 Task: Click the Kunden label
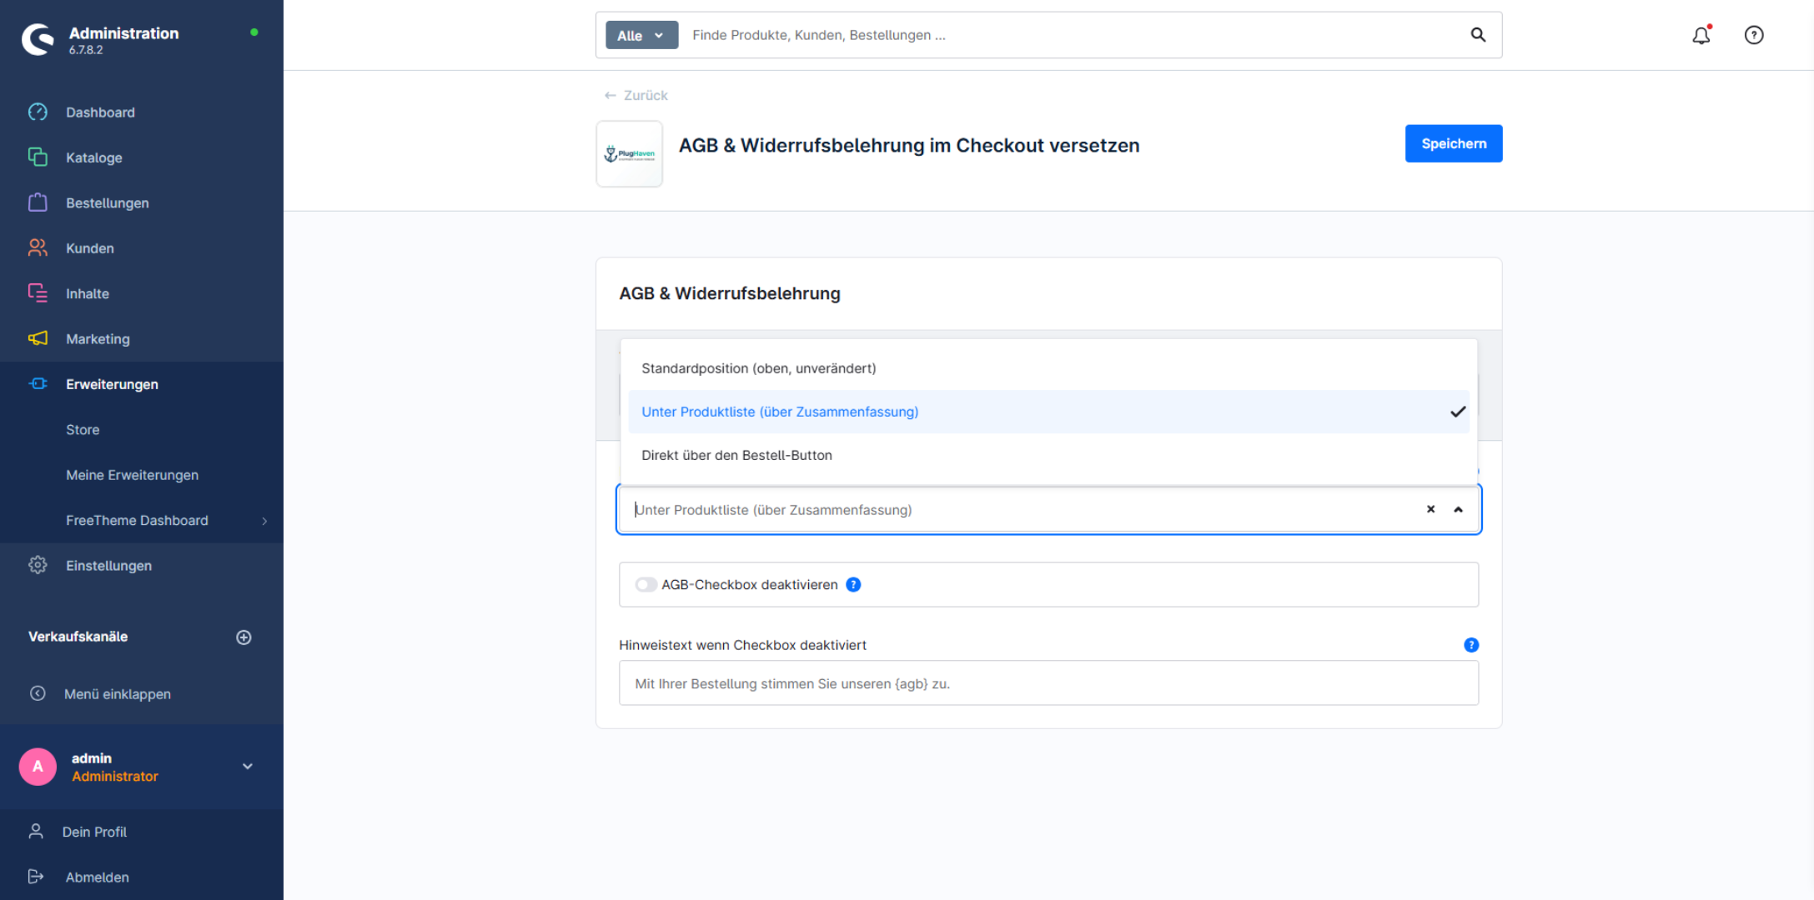(90, 248)
